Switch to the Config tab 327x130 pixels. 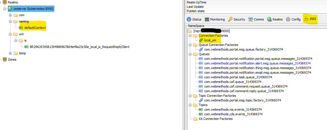tap(293, 19)
